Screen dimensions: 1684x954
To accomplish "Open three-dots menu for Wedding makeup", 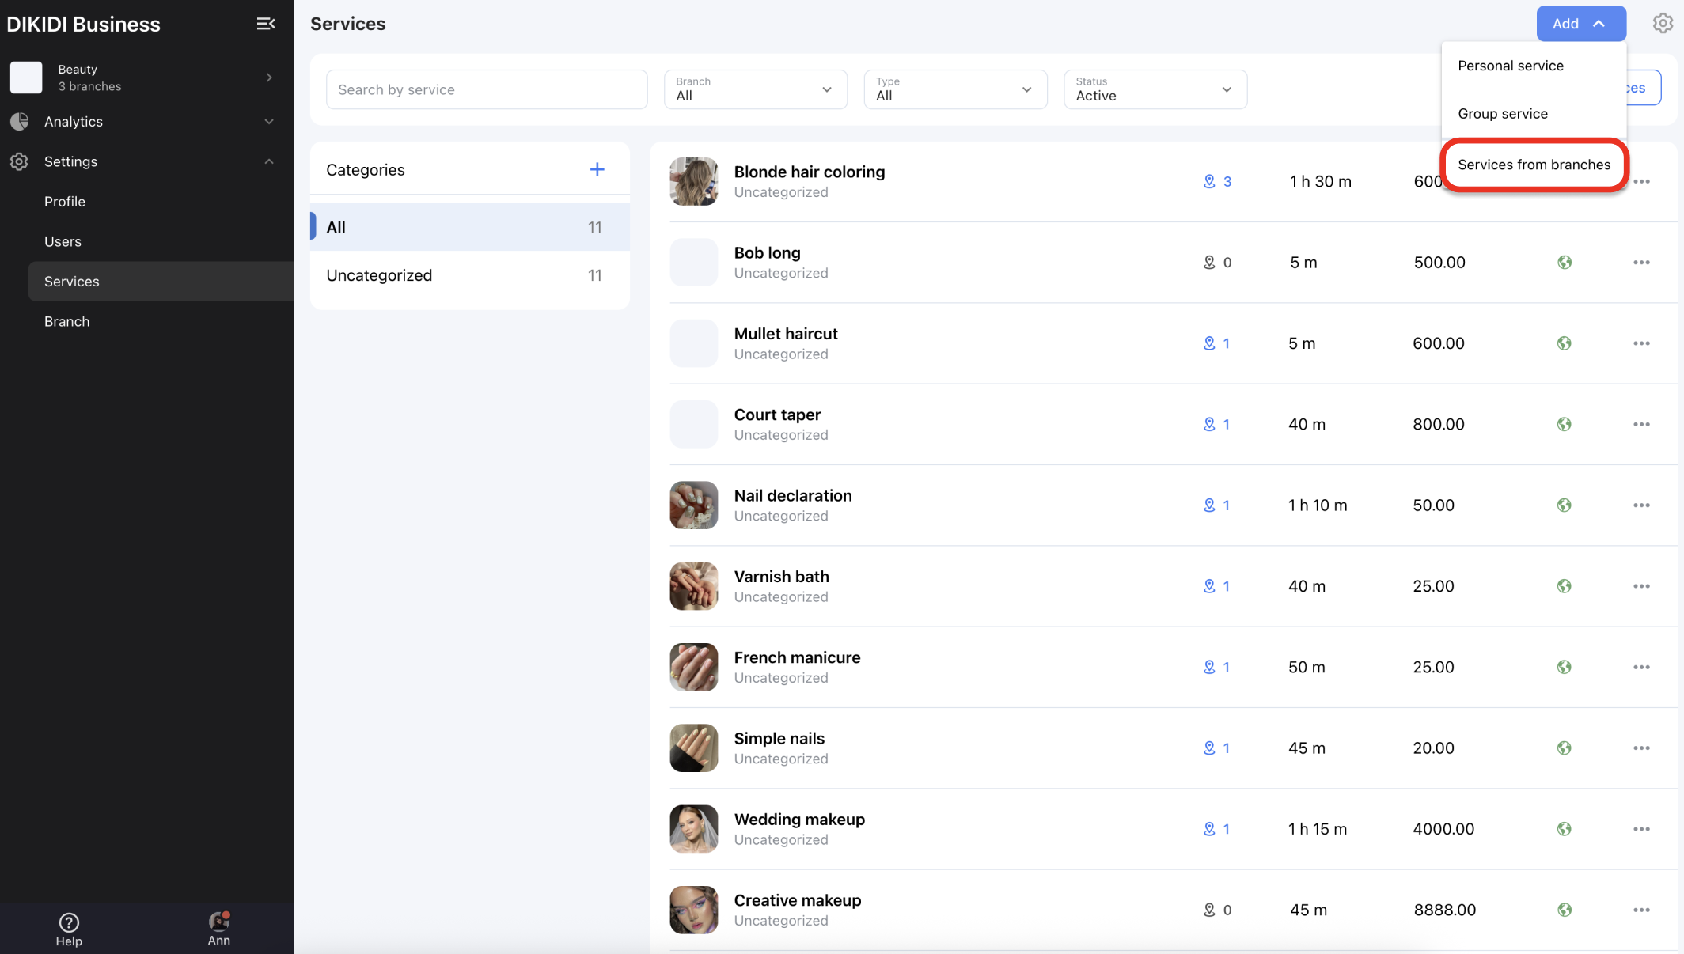I will 1641,829.
